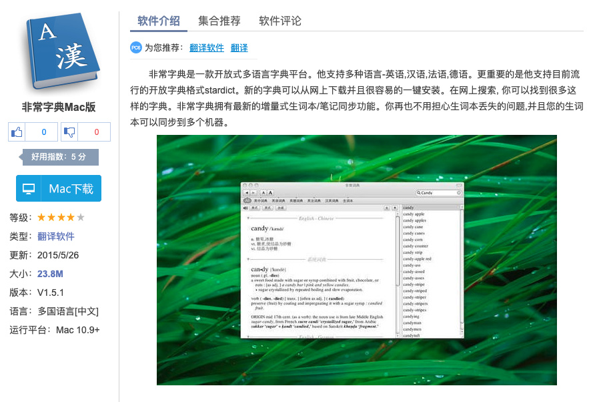Click the monitor icon on download button

click(x=29, y=189)
